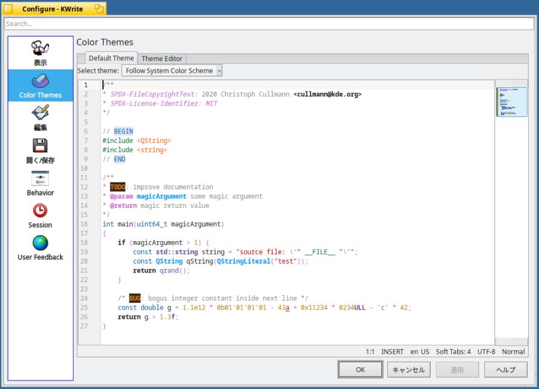Viewport: 539px width, 389px height.
Task: Click the keep-above icon beside KWrite title
Action: pyautogui.click(x=99, y=8)
